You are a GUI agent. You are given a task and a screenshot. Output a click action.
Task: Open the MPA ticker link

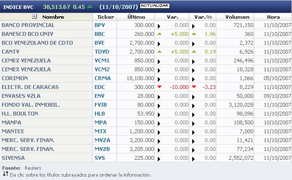point(101,122)
